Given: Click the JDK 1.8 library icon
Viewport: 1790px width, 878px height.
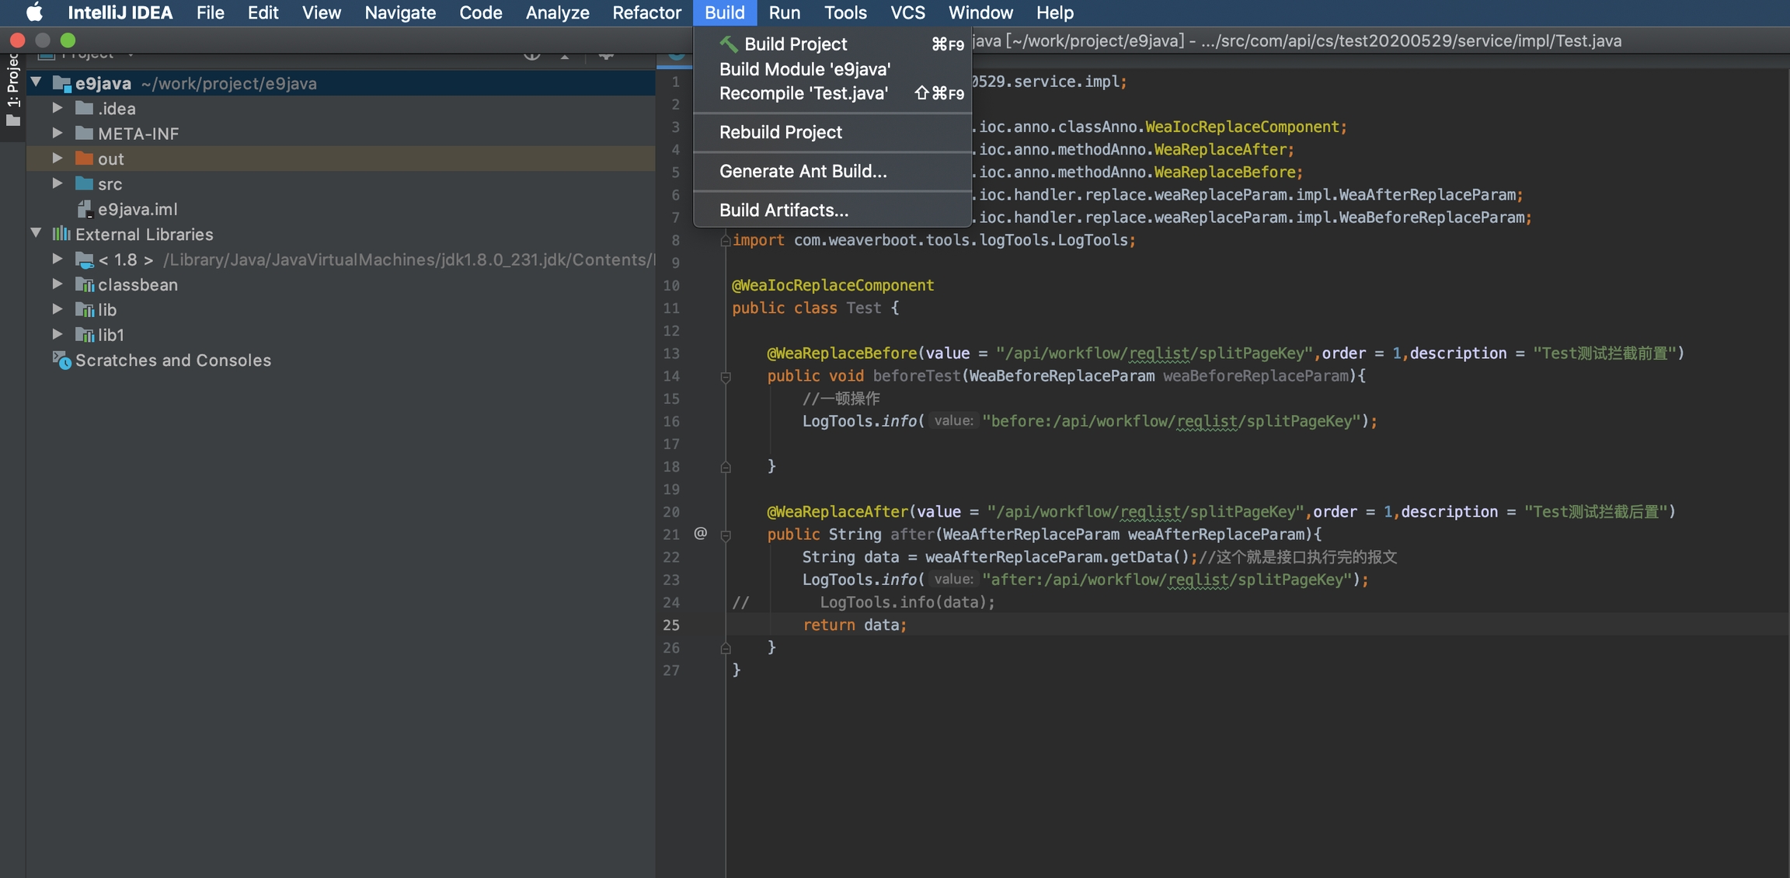Looking at the screenshot, I should [x=85, y=260].
